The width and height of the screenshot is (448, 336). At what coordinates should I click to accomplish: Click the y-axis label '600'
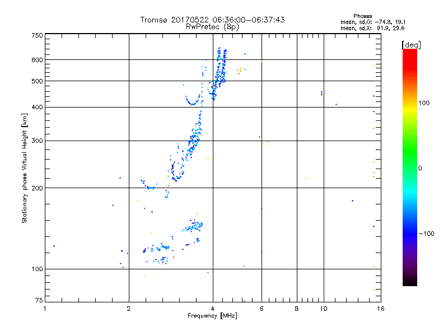tap(38, 60)
